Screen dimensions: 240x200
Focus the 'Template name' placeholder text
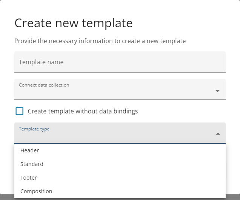[41, 62]
